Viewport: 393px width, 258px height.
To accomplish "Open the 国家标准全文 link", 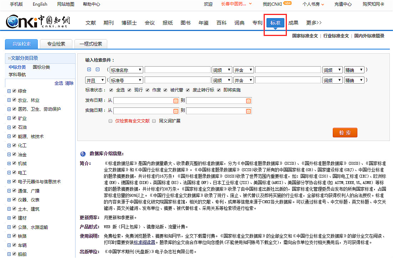I will [x=305, y=36].
